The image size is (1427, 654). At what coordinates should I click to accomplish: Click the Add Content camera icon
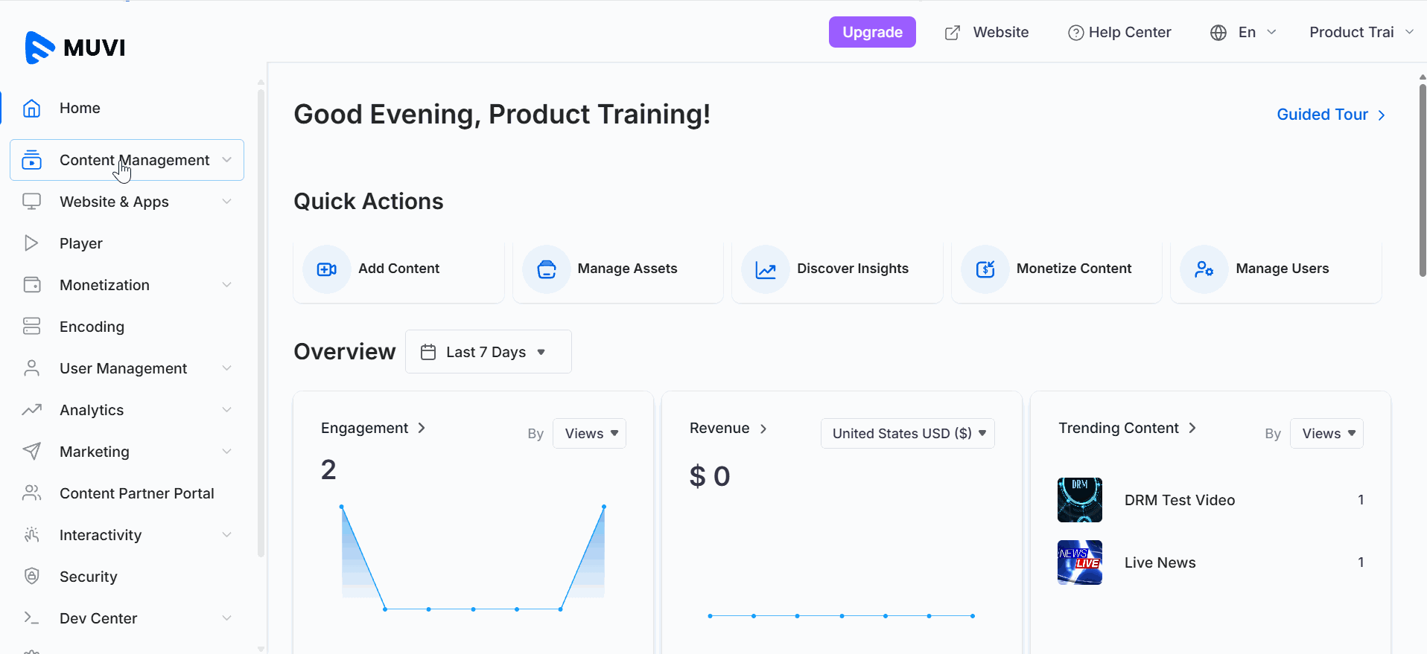coord(327,269)
